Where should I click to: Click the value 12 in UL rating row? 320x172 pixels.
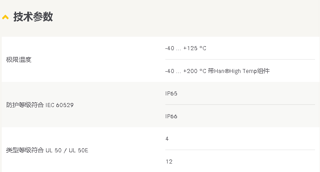click(x=169, y=162)
